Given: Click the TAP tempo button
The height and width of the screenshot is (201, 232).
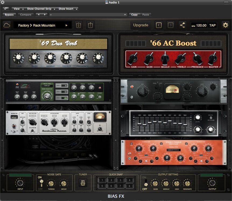Looking at the screenshot, I should pos(212,25).
